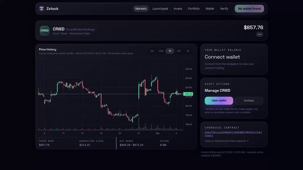Click the CRWD ticker heading
Image resolution: width=303 pixels, height=170 pixels.
[x=59, y=29]
